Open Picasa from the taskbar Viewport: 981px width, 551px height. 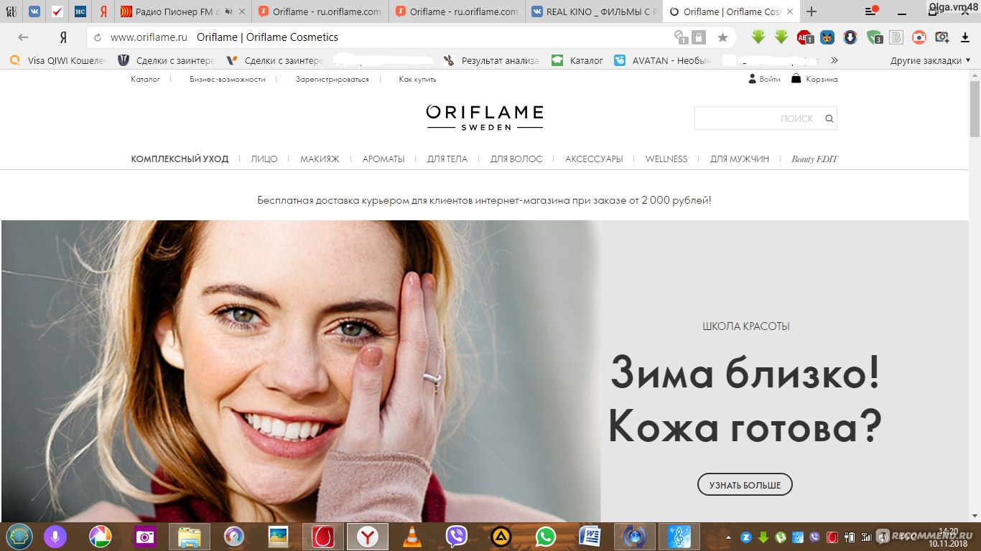[x=100, y=537]
